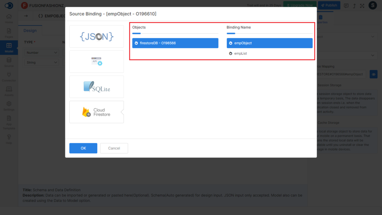Open Source section in sidebar
The height and width of the screenshot is (215, 382).
[9, 62]
